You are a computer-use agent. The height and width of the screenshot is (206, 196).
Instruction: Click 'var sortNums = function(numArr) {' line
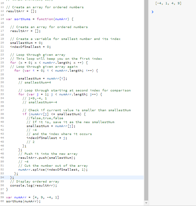[x=40, y=19]
